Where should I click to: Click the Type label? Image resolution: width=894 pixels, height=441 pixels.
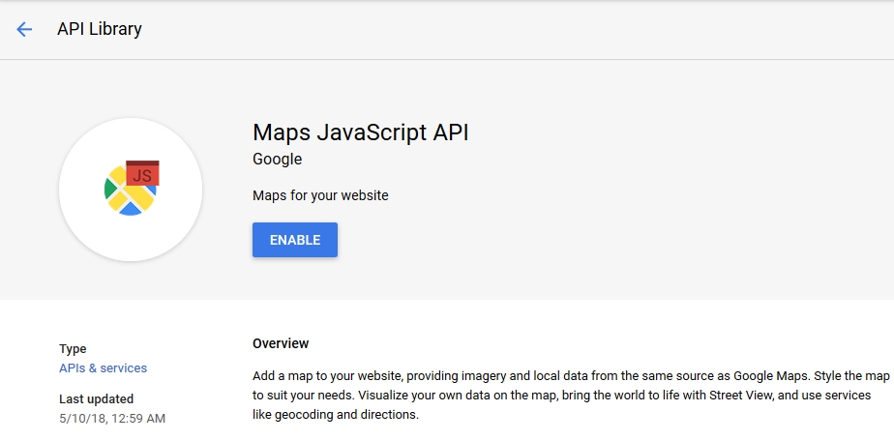coord(73,349)
